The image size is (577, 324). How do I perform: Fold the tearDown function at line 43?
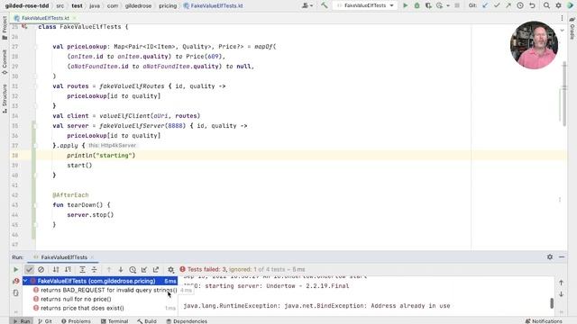click(36, 205)
